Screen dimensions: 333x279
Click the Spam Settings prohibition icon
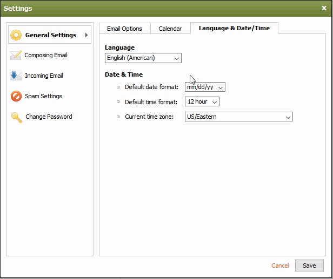click(16, 96)
